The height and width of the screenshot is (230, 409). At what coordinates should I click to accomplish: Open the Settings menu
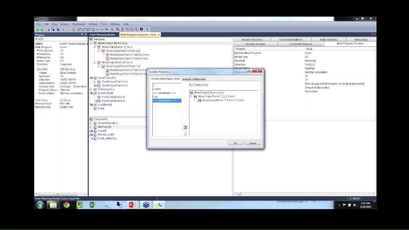coord(93,24)
